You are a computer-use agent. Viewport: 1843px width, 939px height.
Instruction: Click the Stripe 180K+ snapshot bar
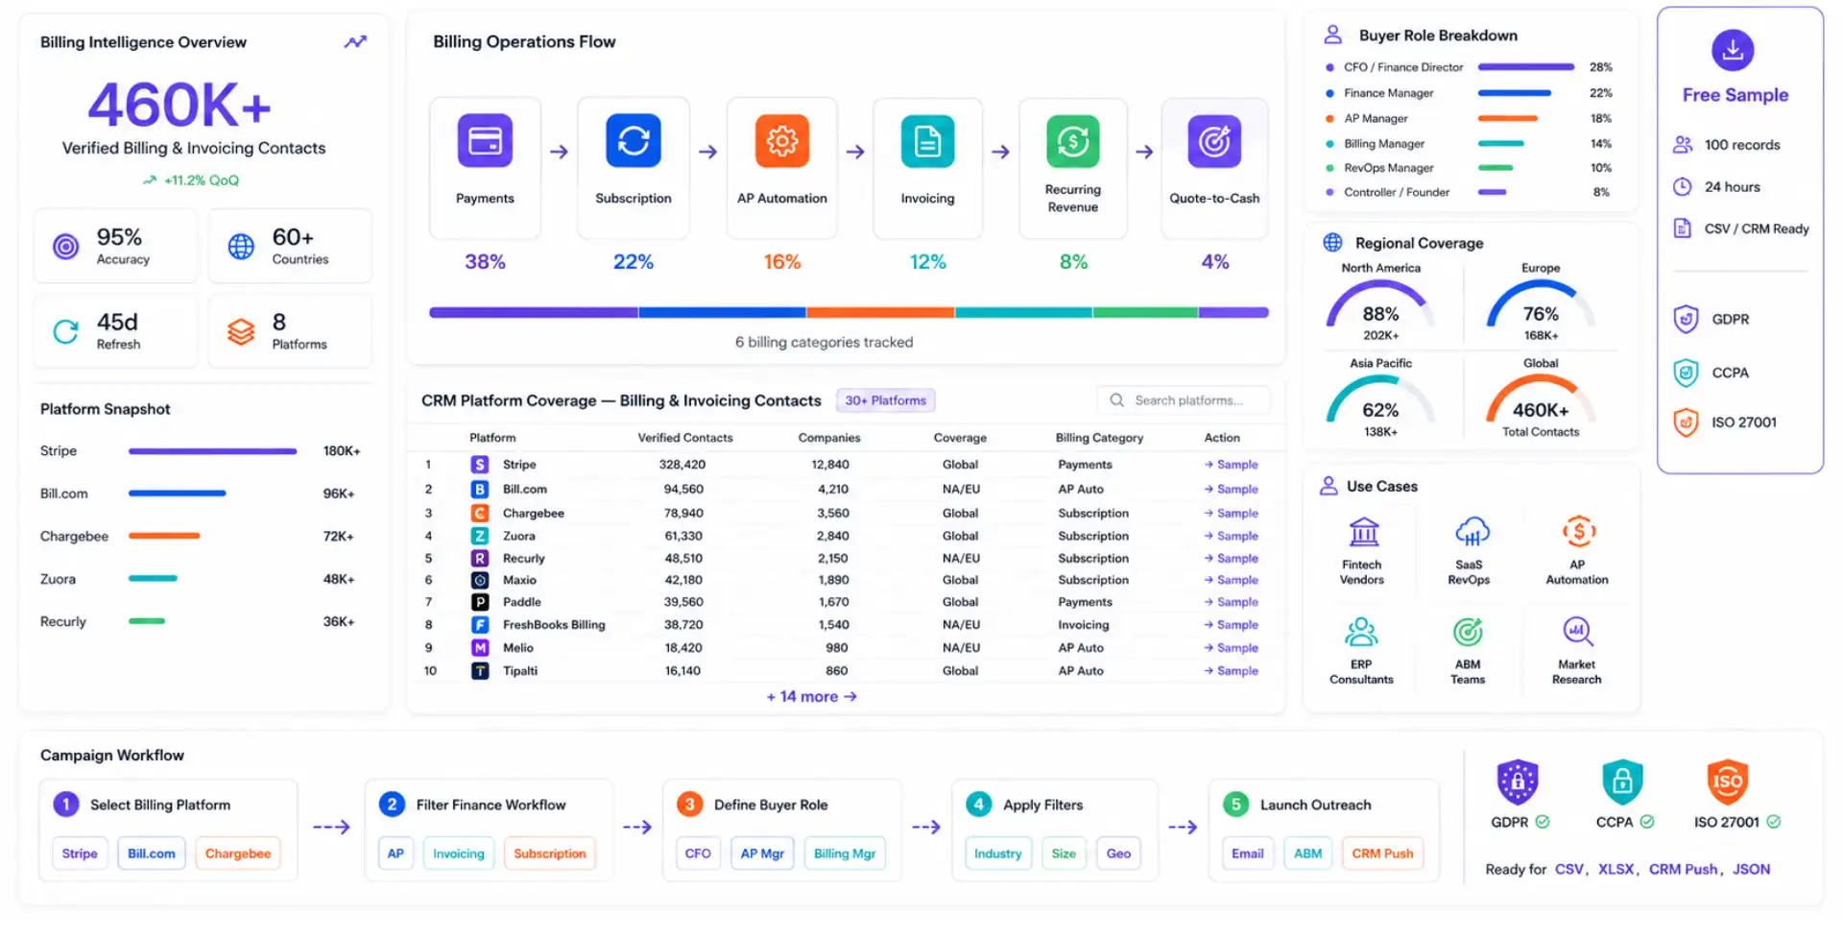point(213,451)
